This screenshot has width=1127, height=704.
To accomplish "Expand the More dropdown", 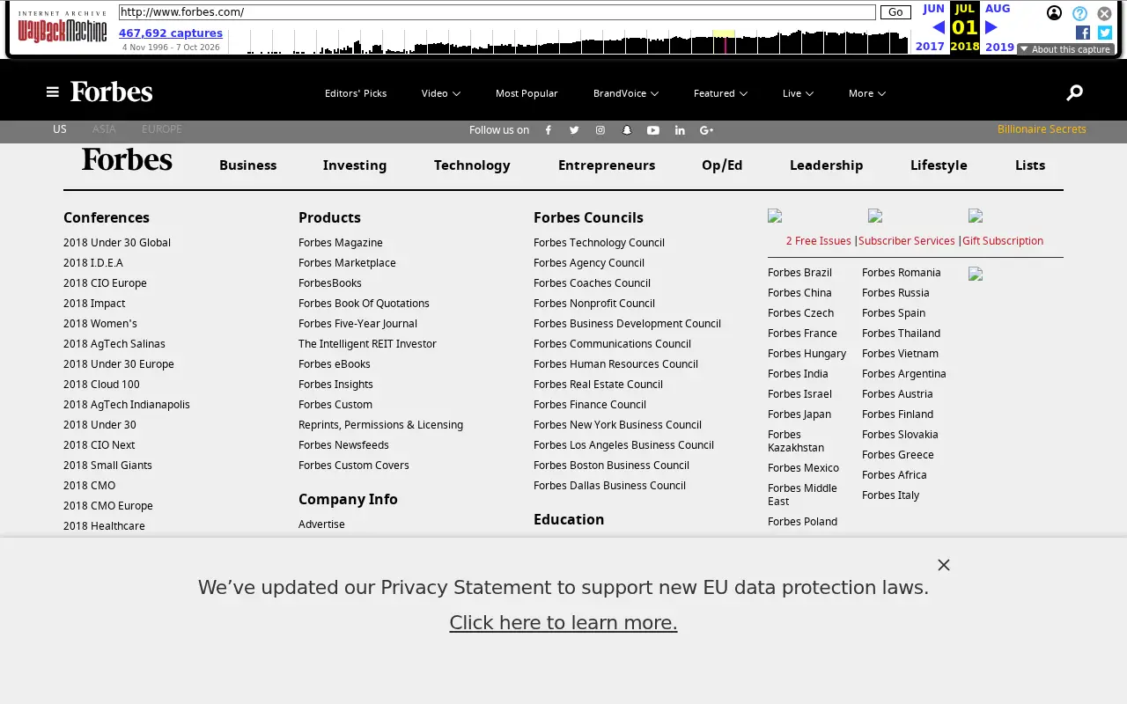I will (x=867, y=93).
